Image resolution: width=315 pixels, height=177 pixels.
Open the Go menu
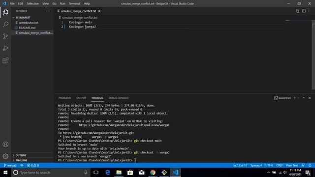point(54,3)
